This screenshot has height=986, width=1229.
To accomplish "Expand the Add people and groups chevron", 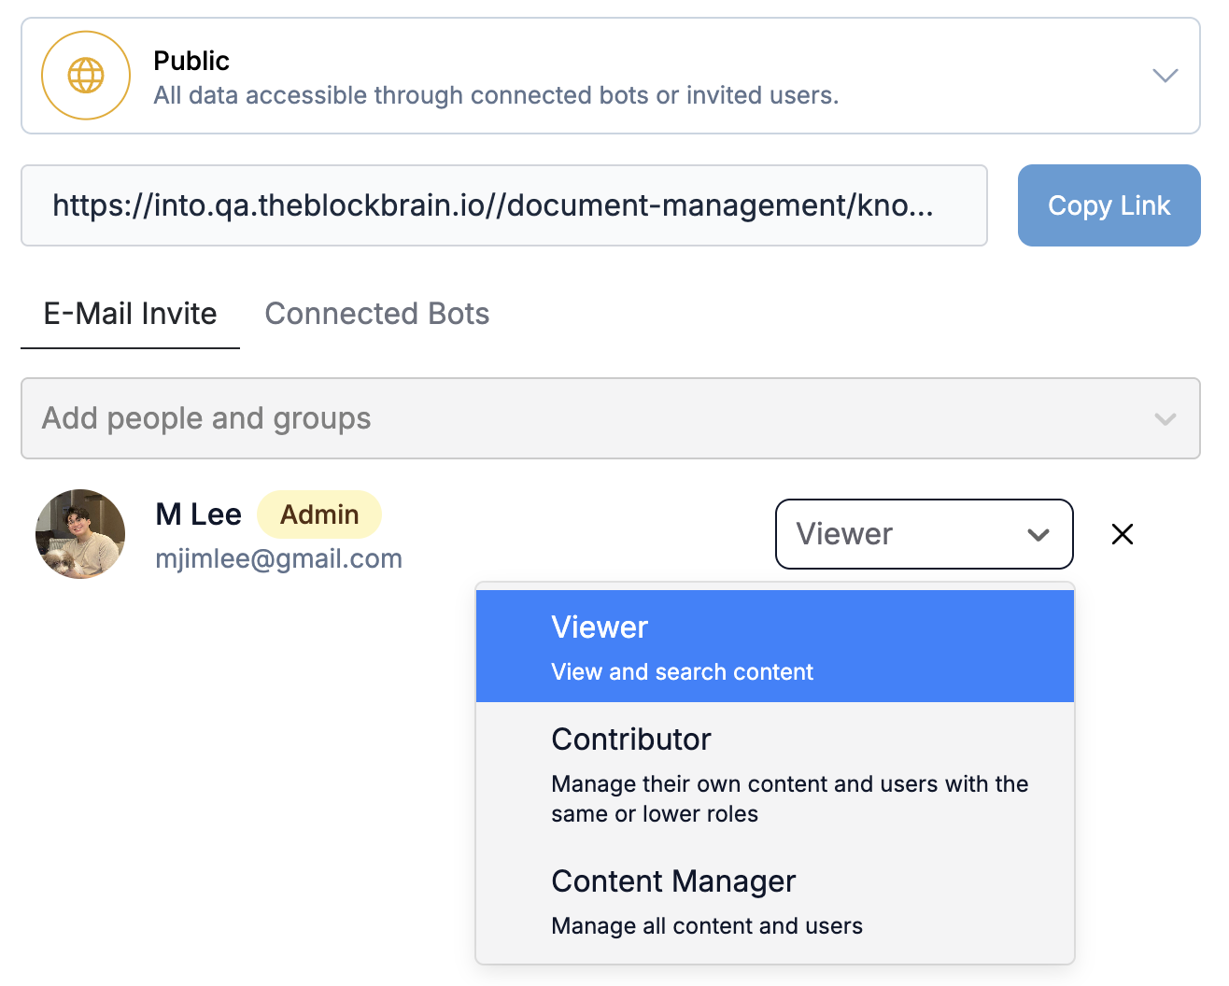I will 1165,419.
